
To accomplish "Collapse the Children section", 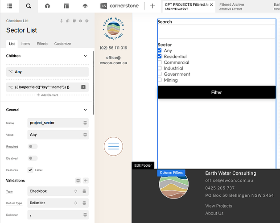I will pyautogui.click(x=85, y=56).
